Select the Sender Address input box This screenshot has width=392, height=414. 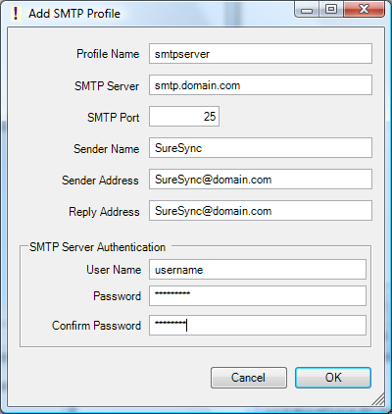click(x=261, y=180)
